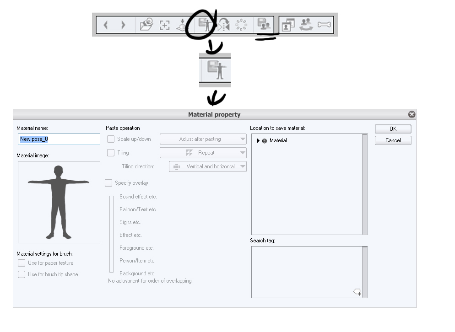Click the OK button
455x332 pixels.
coord(393,129)
